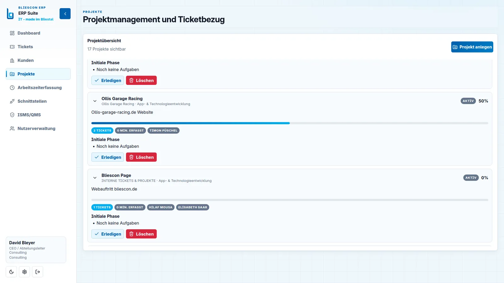The height and width of the screenshot is (283, 504).
Task: Click the Bliescon Page progress bar
Action: point(290,200)
